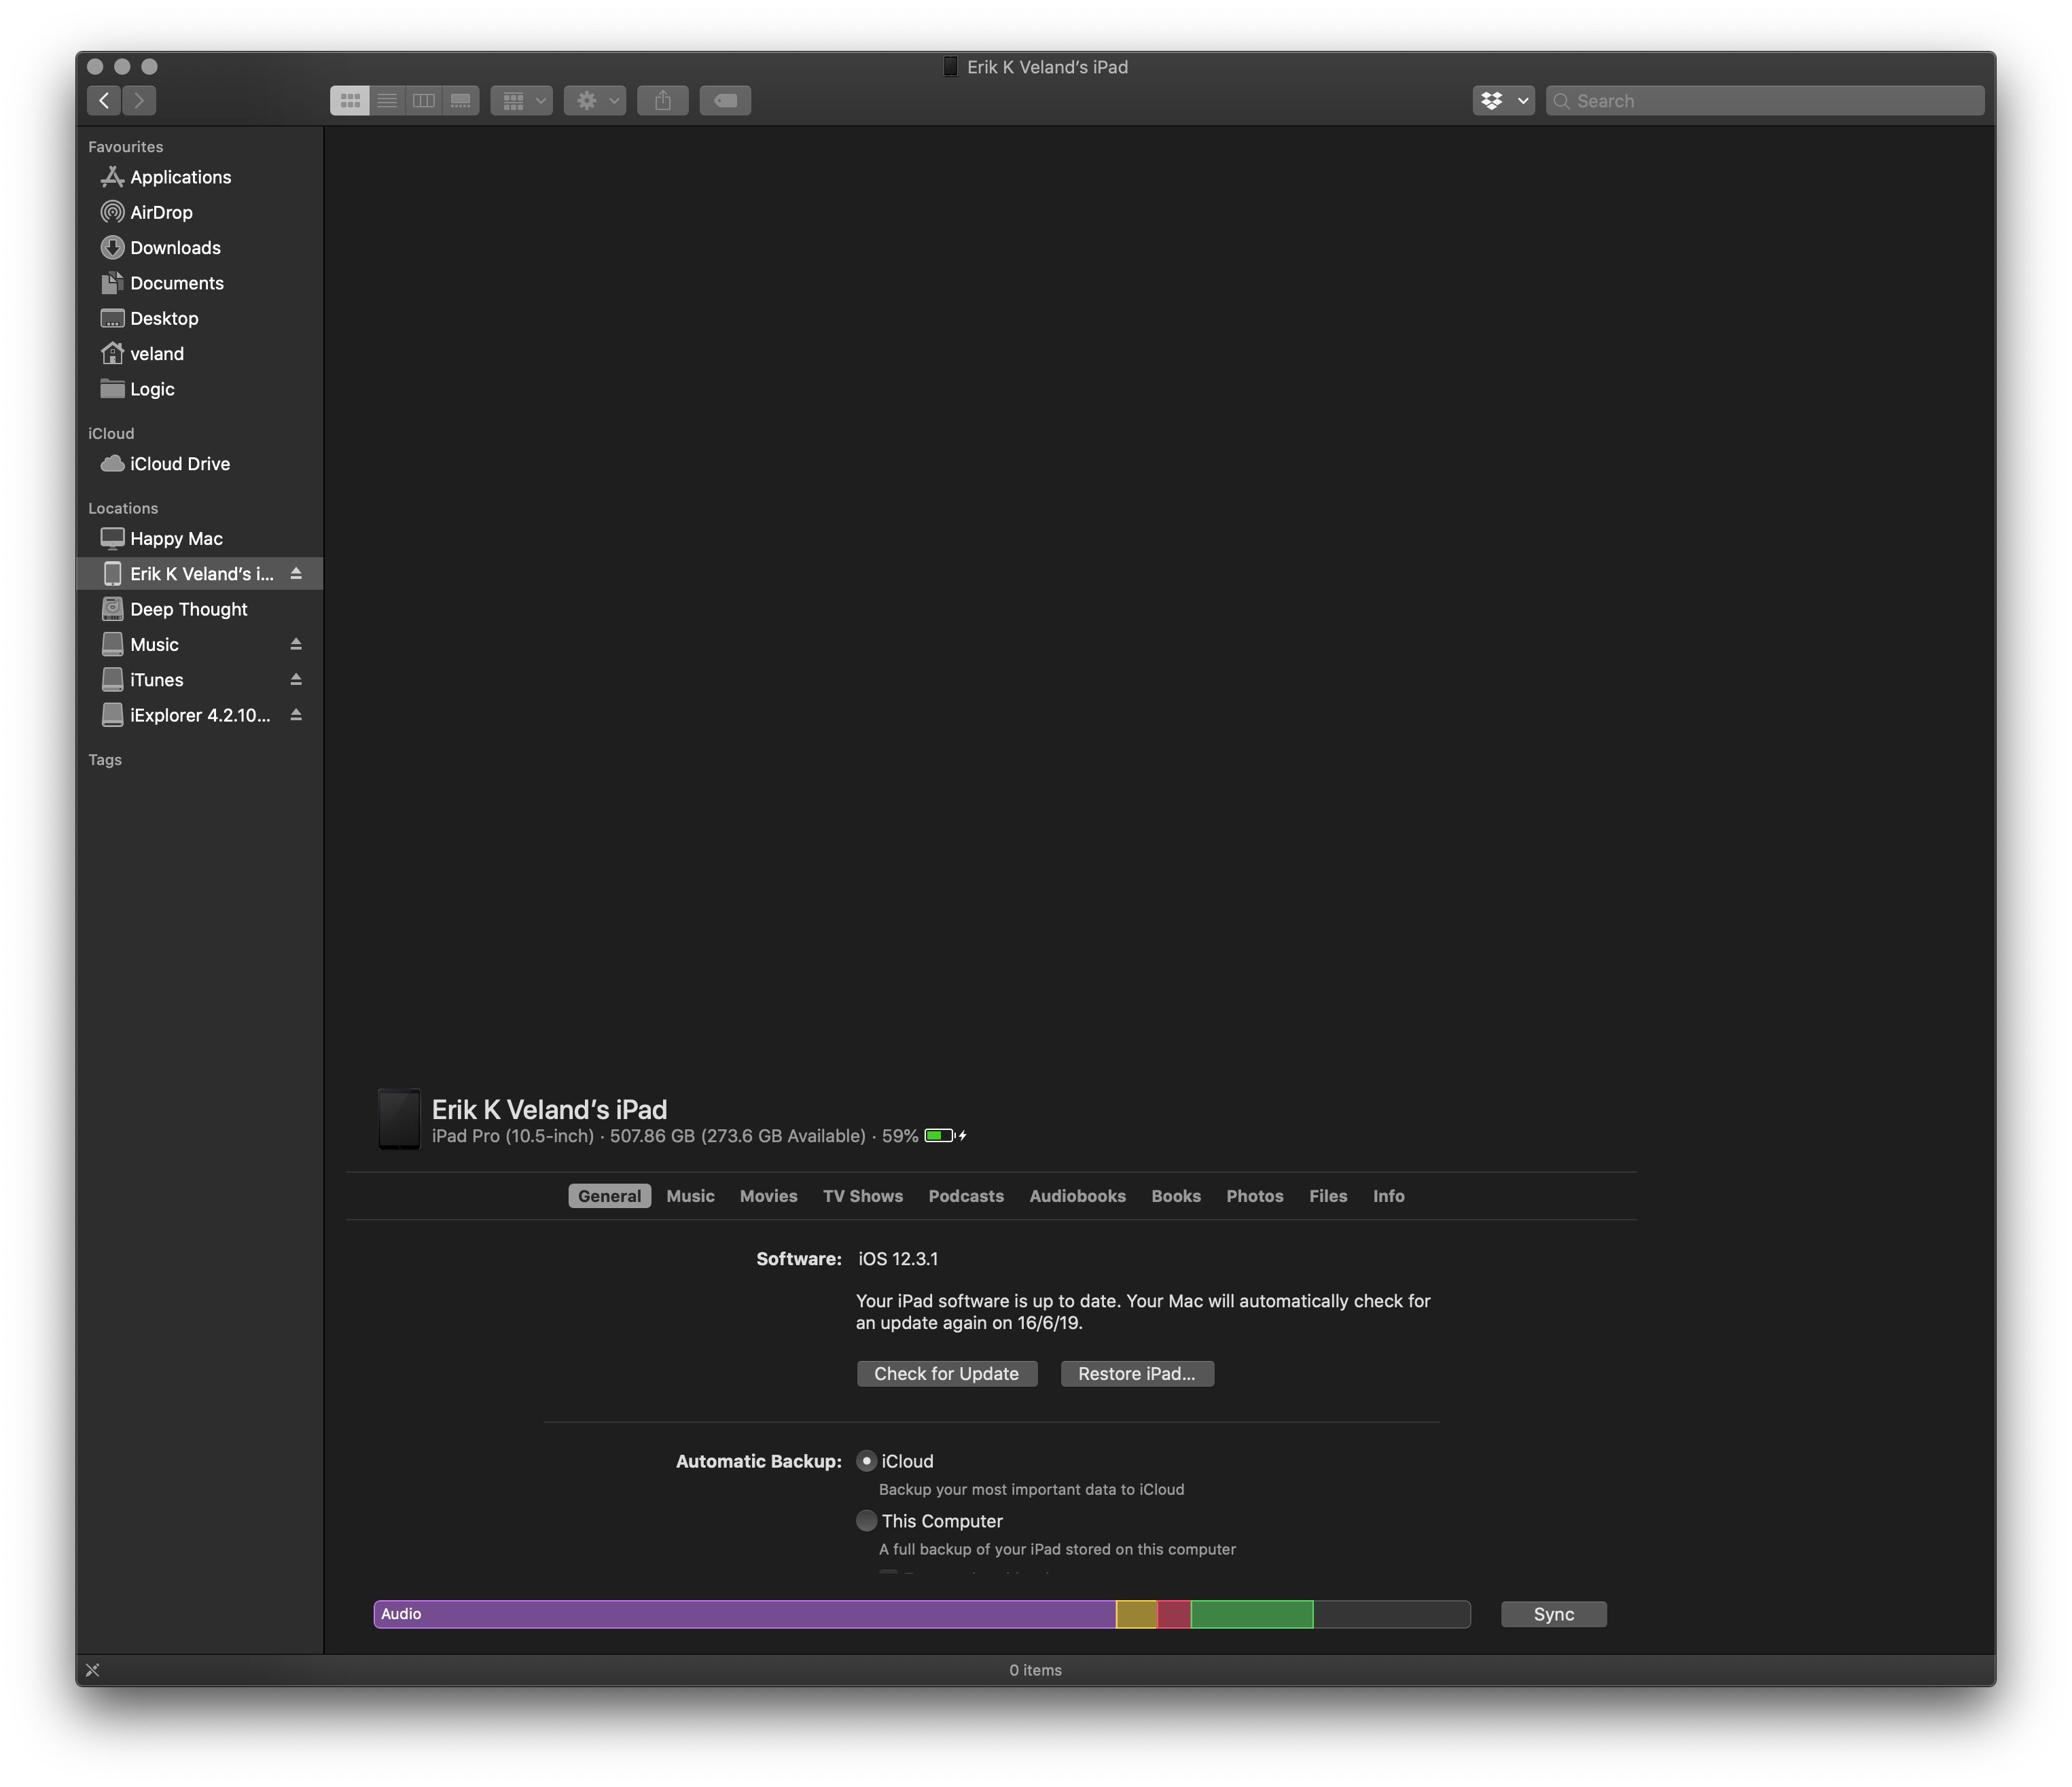Click the 0 items status text
This screenshot has height=1787, width=2072.
click(x=1035, y=1670)
